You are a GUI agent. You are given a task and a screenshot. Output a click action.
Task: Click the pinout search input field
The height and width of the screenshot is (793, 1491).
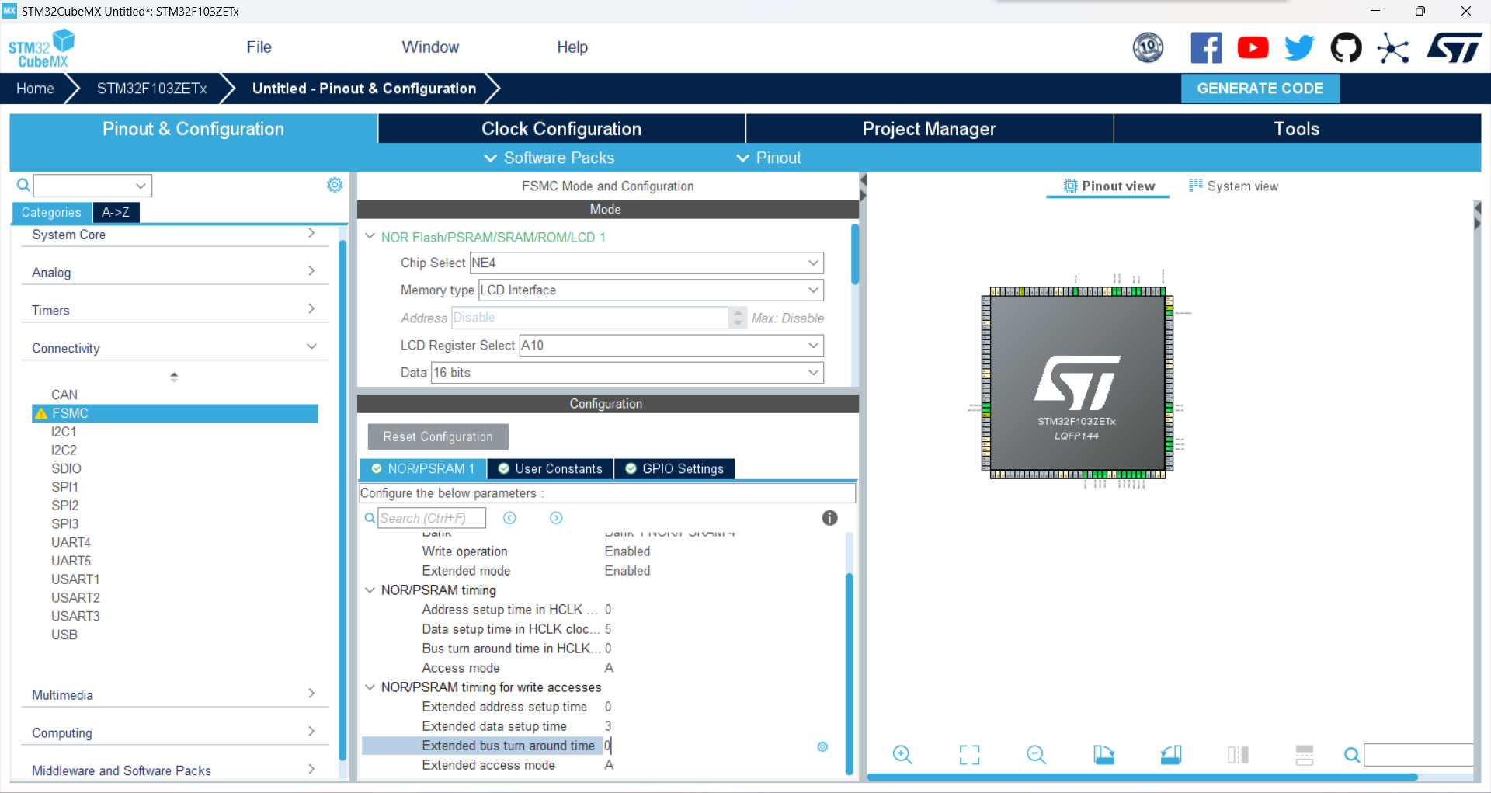(1418, 755)
